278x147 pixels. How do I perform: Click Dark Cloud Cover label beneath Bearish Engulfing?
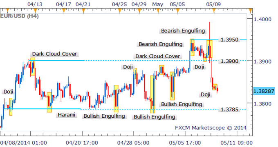(158, 56)
